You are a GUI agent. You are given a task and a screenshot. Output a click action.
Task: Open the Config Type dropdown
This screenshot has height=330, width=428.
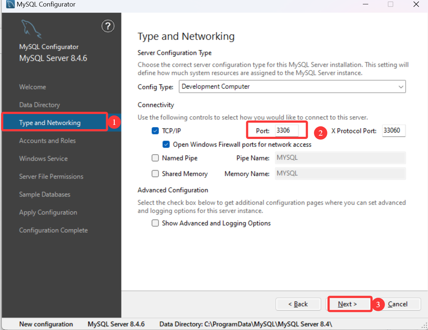pyautogui.click(x=292, y=86)
